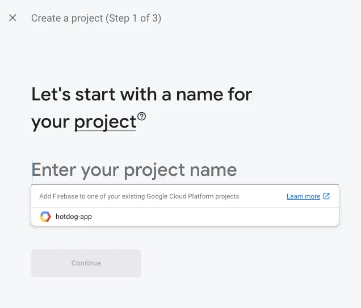Select hotdog-app from the suggestions list
The width and height of the screenshot is (361, 308).
tap(185, 217)
